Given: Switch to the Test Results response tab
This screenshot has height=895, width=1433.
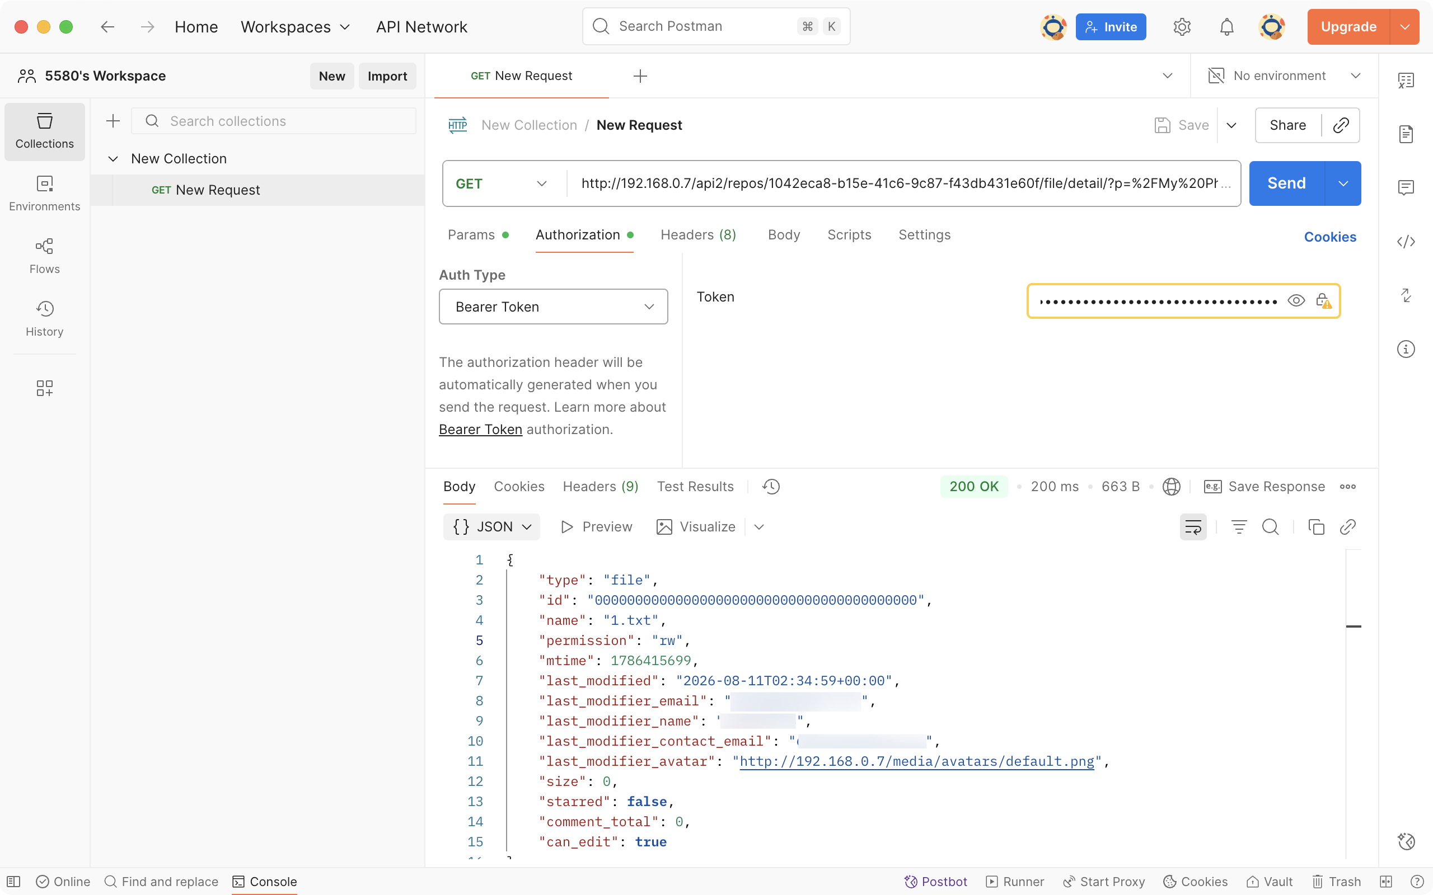Looking at the screenshot, I should [695, 487].
